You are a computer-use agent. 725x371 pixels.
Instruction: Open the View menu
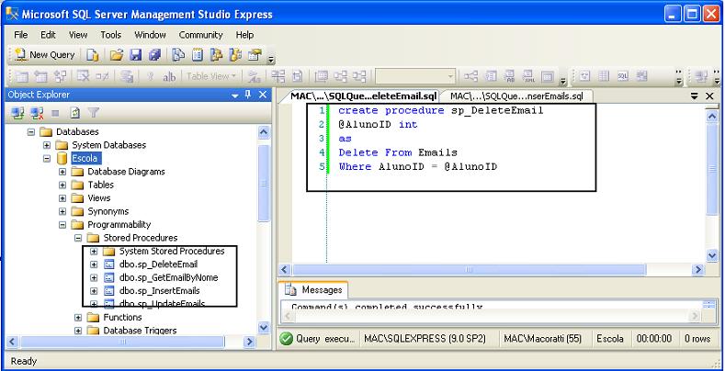point(78,35)
